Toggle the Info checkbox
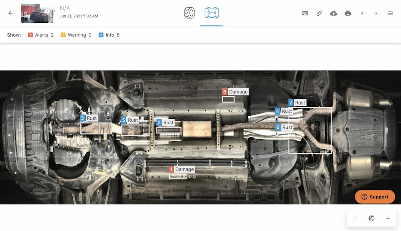Image resolution: width=401 pixels, height=231 pixels. click(x=101, y=35)
